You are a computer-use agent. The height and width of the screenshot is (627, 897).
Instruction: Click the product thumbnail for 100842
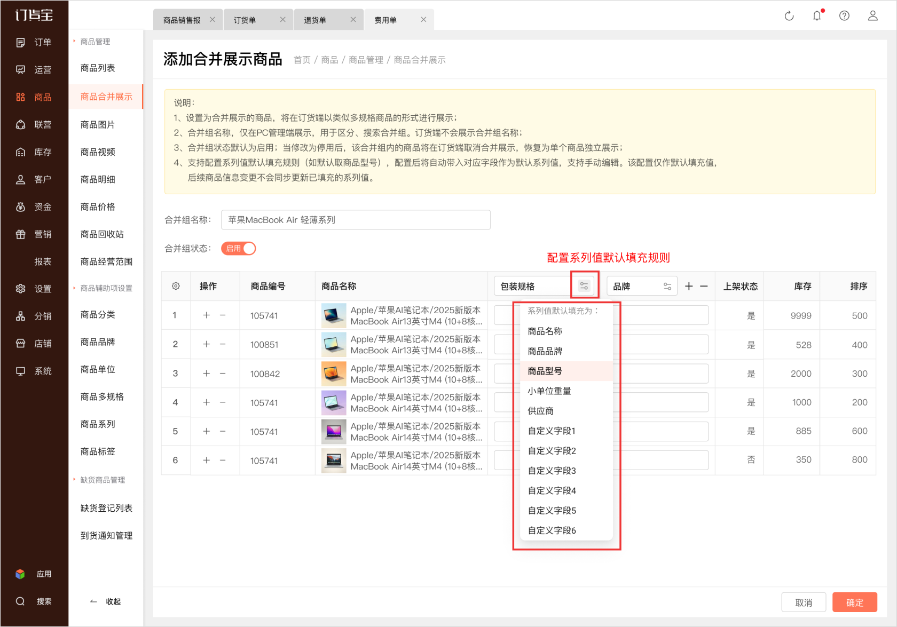334,374
